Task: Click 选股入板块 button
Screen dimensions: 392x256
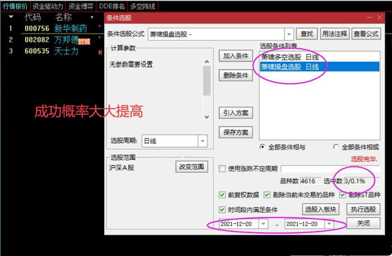Action: point(320,209)
